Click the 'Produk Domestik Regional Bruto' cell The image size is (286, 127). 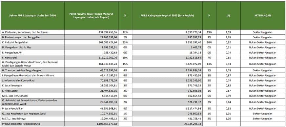32,124
